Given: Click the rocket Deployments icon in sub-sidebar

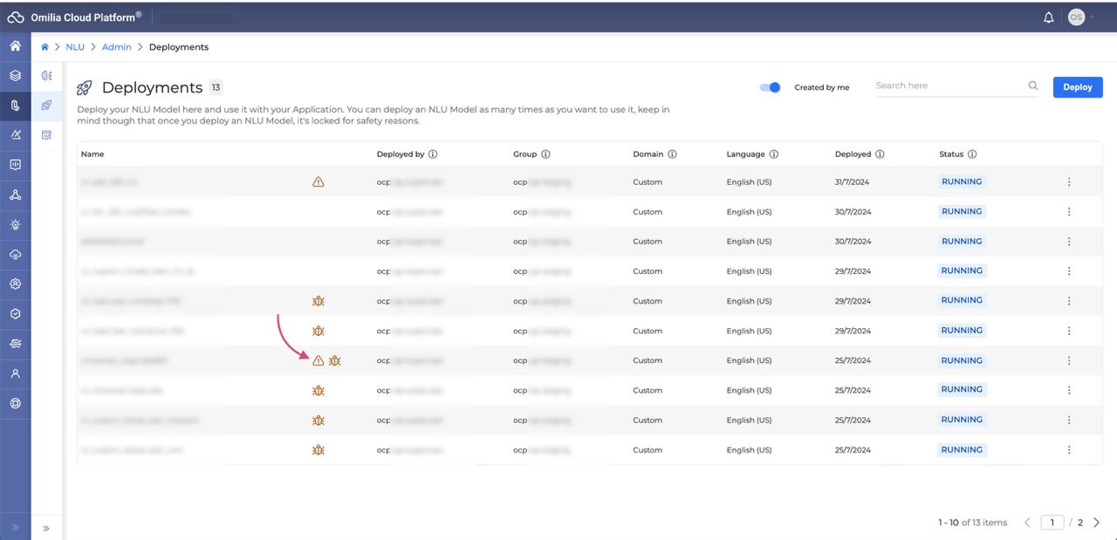Looking at the screenshot, I should [46, 106].
